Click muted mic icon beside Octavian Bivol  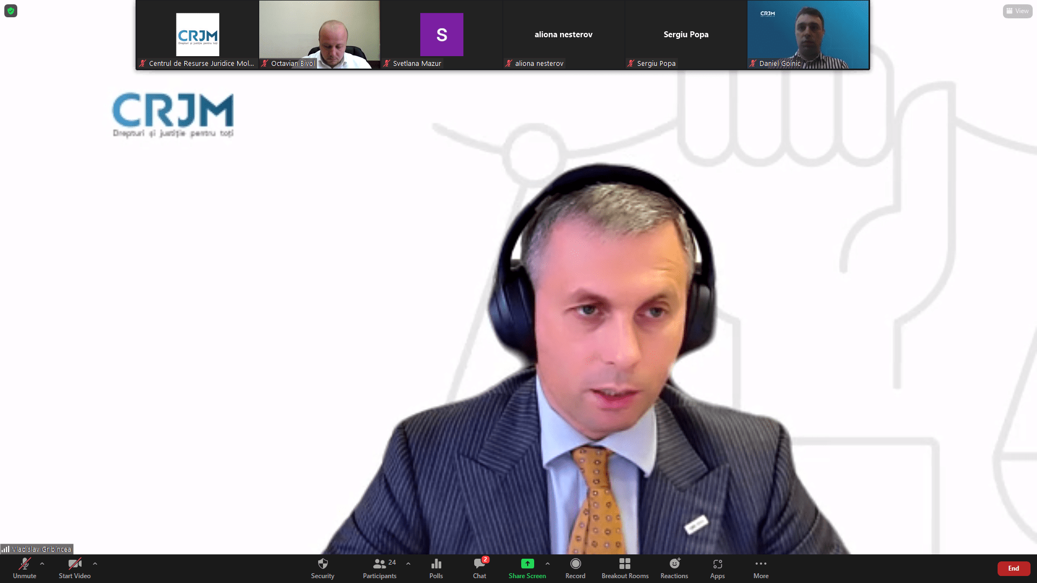pos(265,63)
